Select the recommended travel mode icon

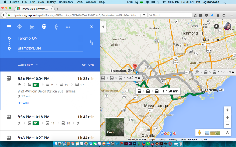(20, 27)
